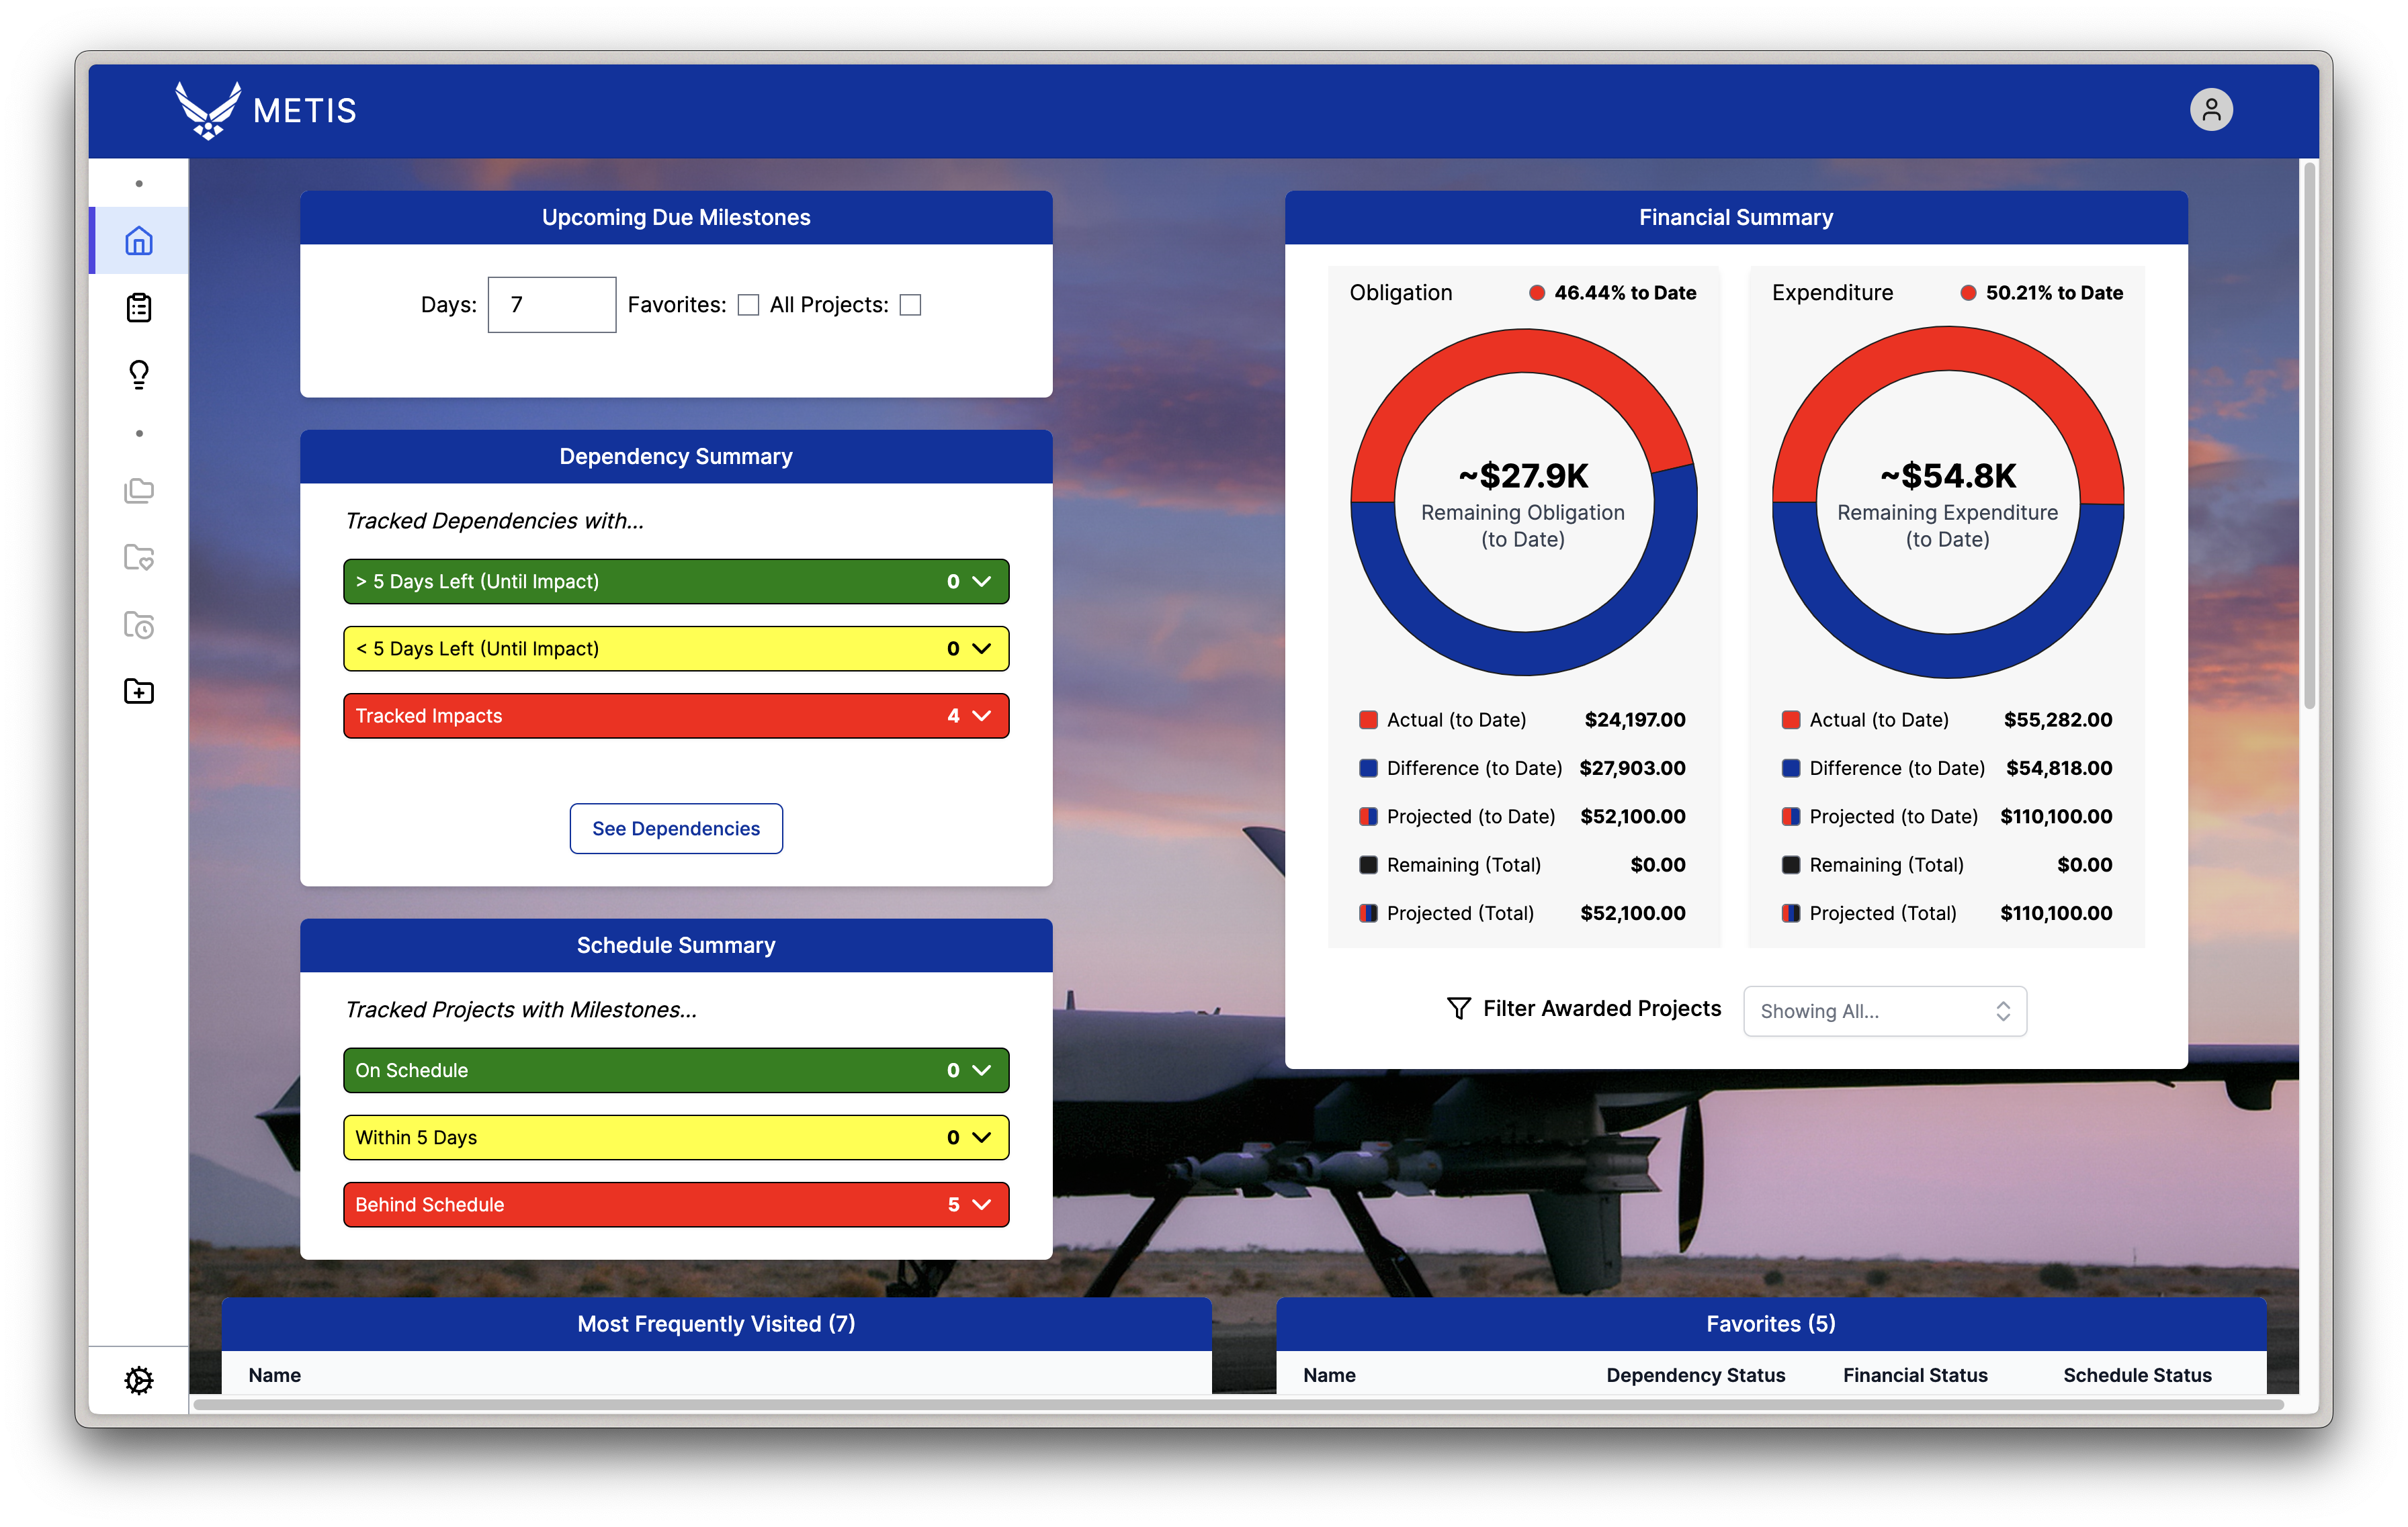Sort by Dependency Status column header

pos(1695,1375)
